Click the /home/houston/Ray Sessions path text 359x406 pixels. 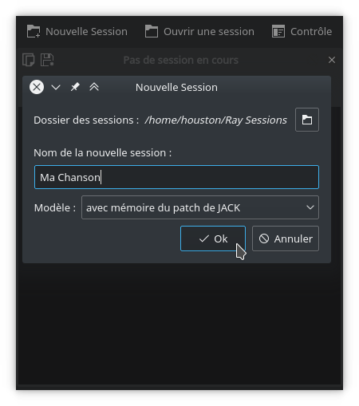click(215, 120)
